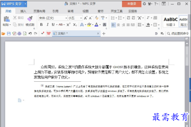Open borders dropdown arrow
This screenshot has height=127, width=191.
tap(159, 25)
